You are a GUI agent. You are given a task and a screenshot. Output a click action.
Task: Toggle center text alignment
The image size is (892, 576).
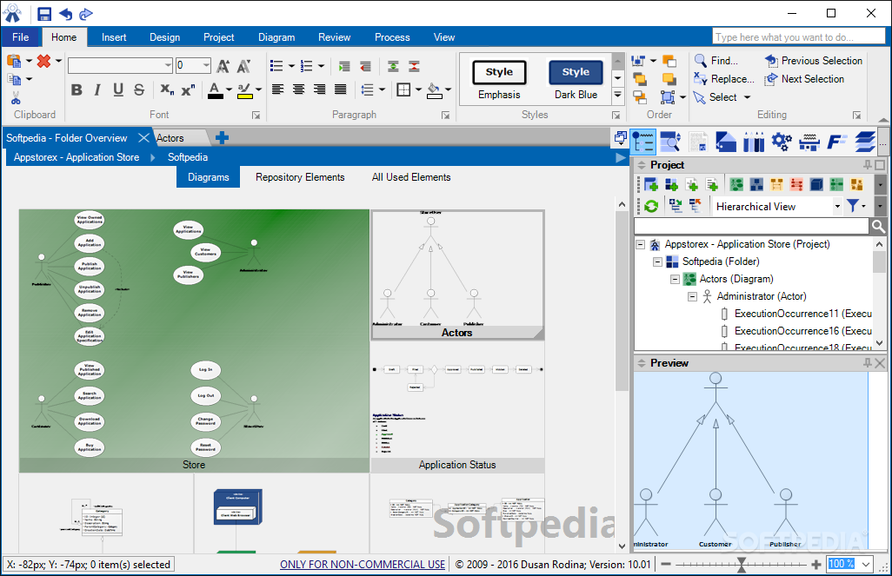click(298, 89)
